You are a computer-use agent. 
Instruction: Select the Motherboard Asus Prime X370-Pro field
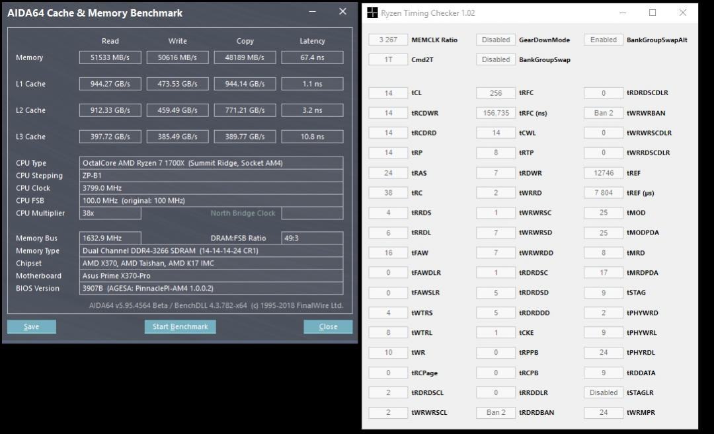212,275
